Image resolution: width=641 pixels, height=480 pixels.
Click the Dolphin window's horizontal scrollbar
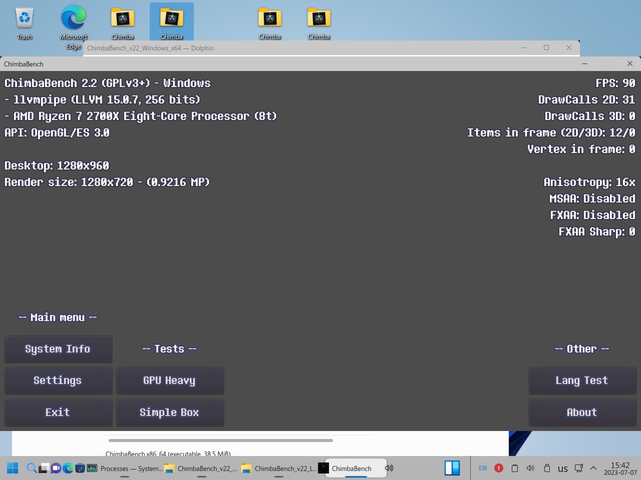(221, 440)
